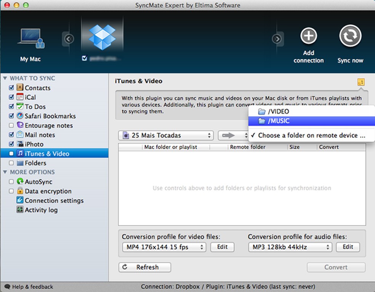Click the AutoSync green arrows icon
Screen dimensions: 375x292
(x=20, y=181)
